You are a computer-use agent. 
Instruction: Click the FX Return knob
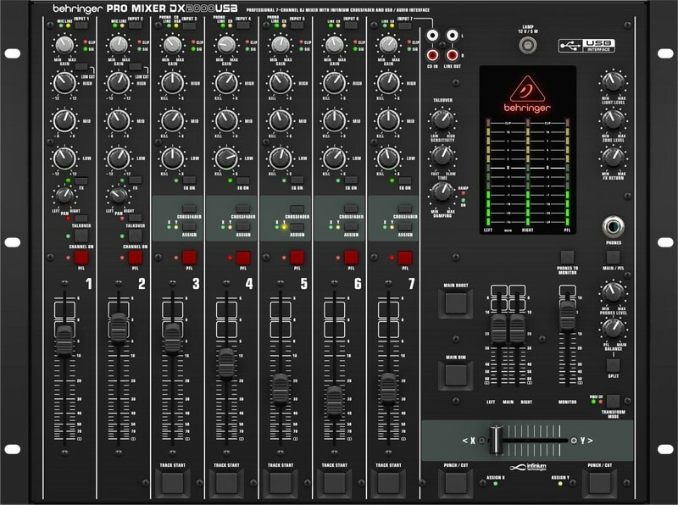pyautogui.click(x=613, y=157)
